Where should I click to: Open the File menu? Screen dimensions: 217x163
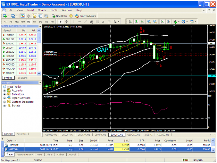[10, 10]
